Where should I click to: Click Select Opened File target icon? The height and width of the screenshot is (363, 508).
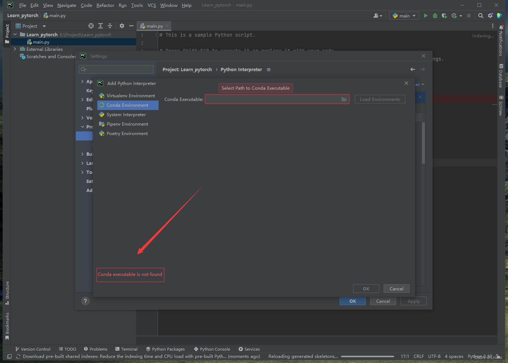[x=91, y=26]
